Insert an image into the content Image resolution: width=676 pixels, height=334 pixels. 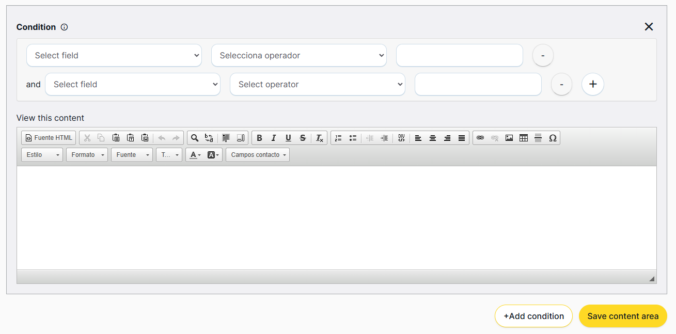(509, 138)
